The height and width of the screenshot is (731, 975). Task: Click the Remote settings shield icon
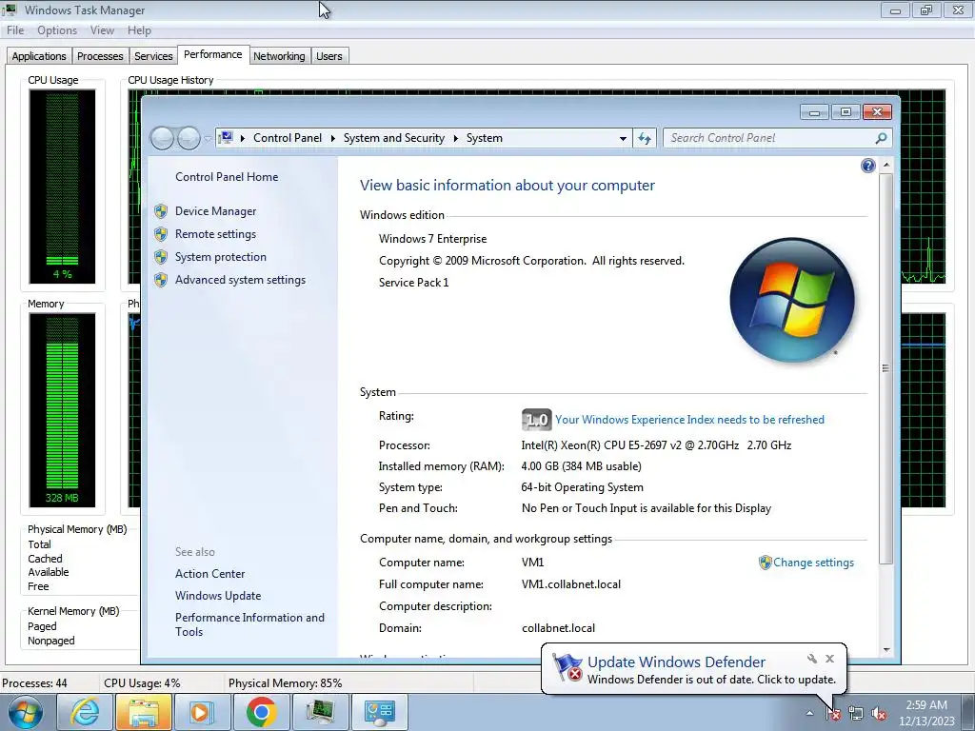tap(161, 234)
